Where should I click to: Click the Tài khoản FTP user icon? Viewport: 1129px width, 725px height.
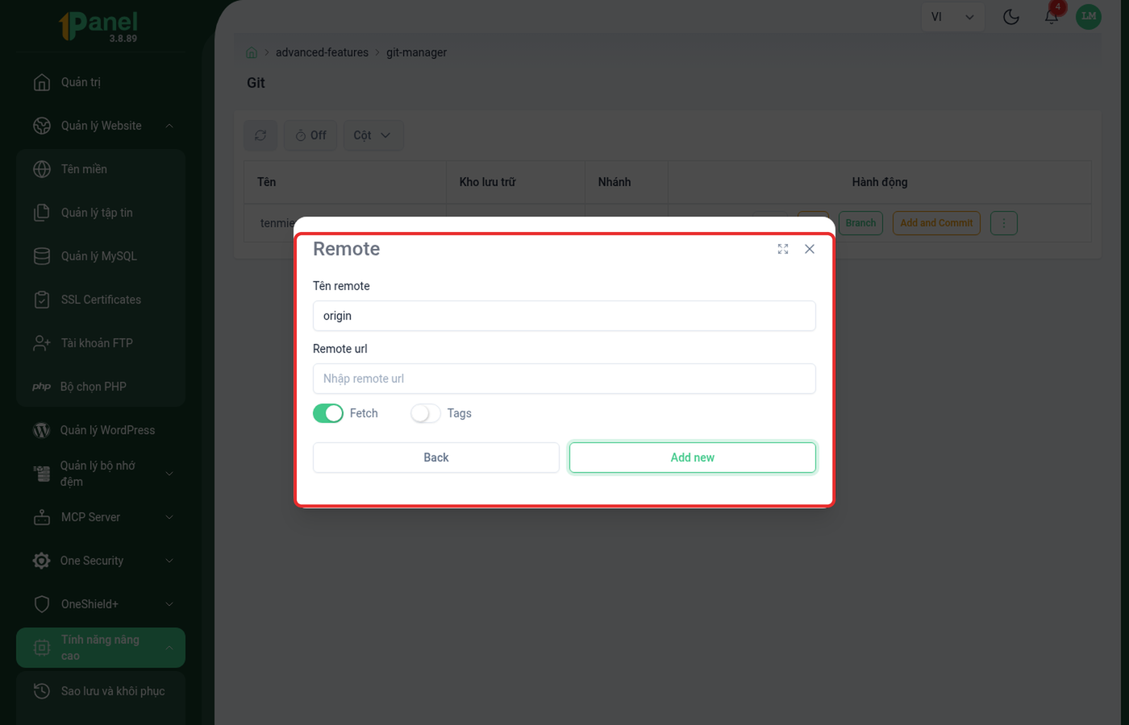pyautogui.click(x=42, y=343)
